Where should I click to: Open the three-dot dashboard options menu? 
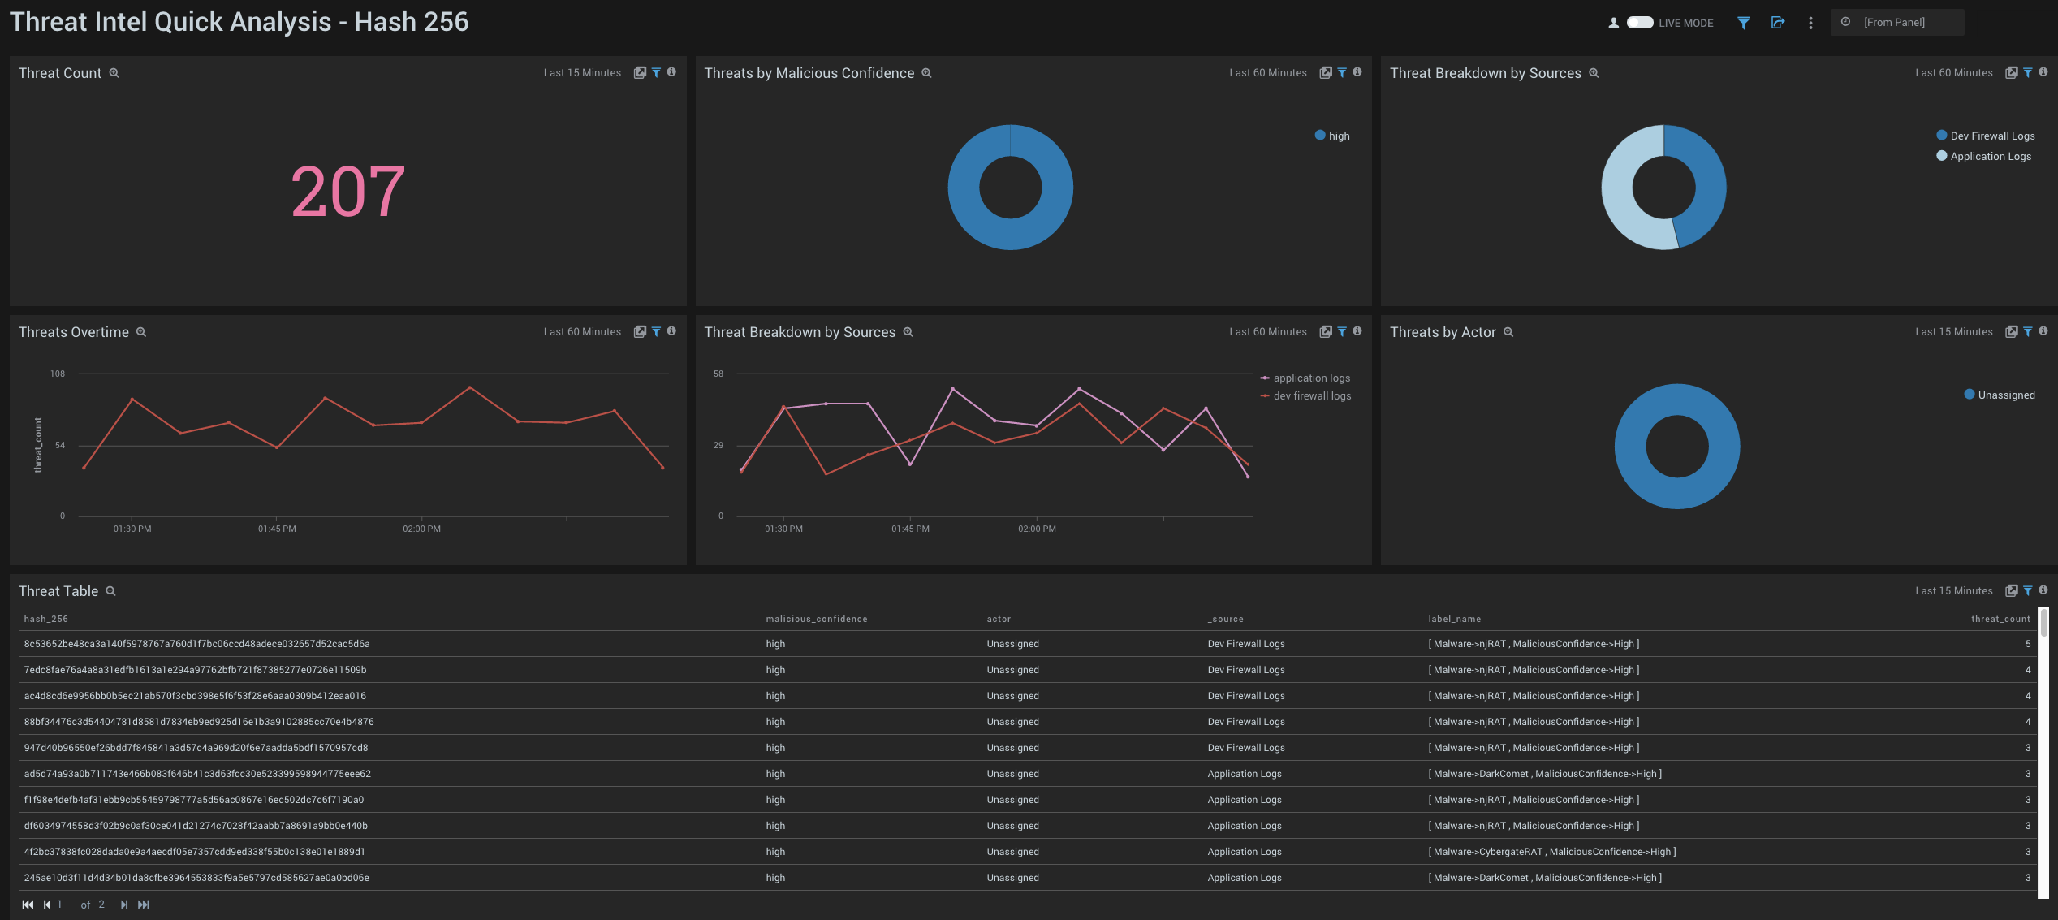coord(1810,23)
